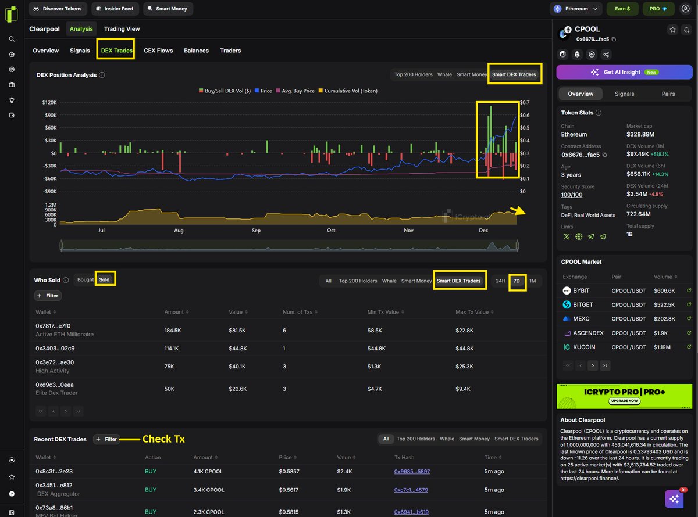This screenshot has width=698, height=517.
Task: Add CPOOL to favorites with star icon
Action: point(672,30)
